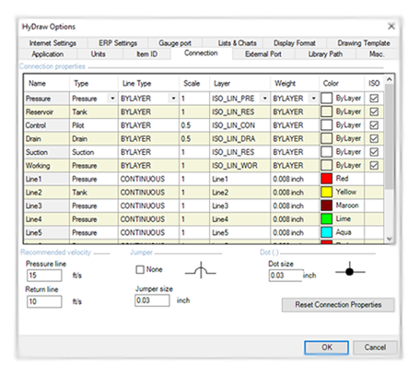The image size is (420, 387).
Task: Click the scroll down arrow in table
Action: pyautogui.click(x=390, y=239)
